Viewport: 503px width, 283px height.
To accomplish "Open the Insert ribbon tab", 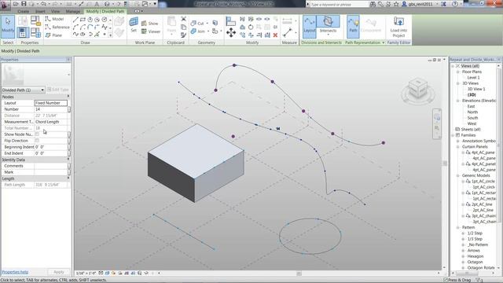I will tap(40, 11).
